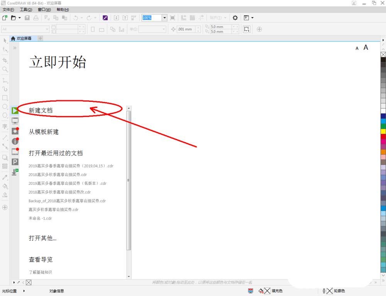Decrease text size with small A
The width and height of the screenshot is (386, 296).
(357, 49)
